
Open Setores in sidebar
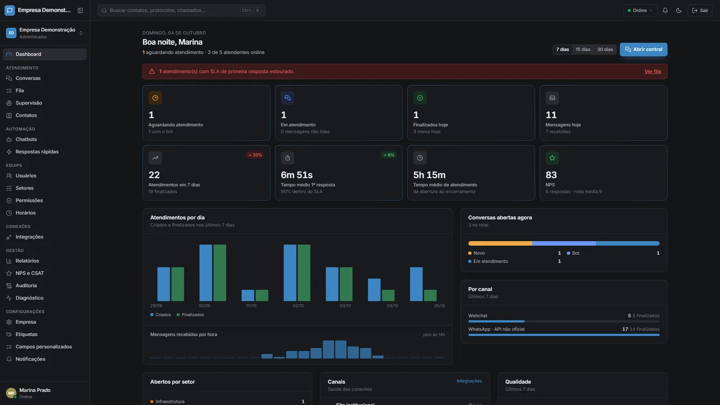(x=45, y=188)
